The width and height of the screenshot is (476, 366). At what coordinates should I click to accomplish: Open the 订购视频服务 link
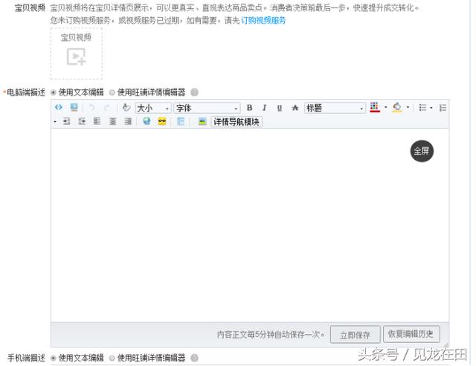(263, 21)
